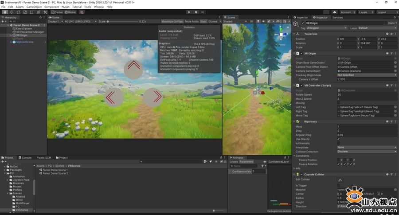Toggle Is Kinematic checkbox

[338, 143]
